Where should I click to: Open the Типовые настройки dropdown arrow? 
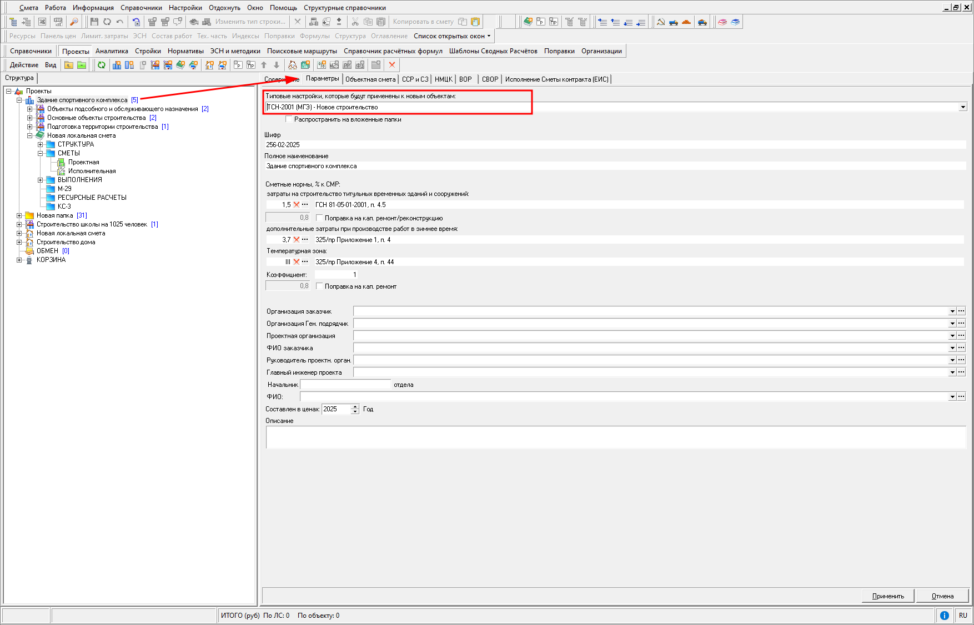(x=963, y=107)
